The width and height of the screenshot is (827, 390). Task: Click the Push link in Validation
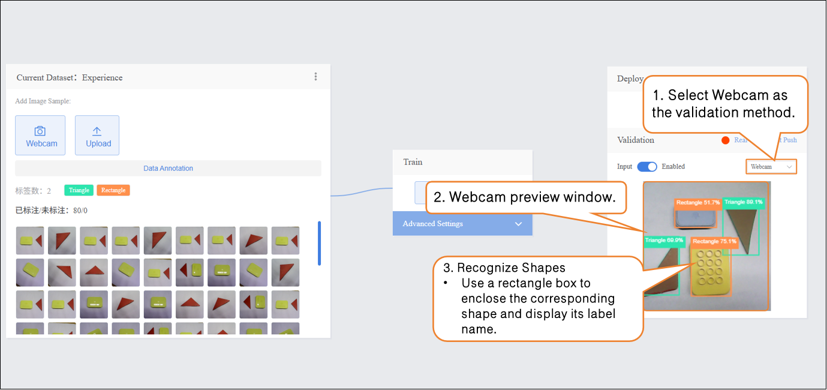tap(790, 140)
